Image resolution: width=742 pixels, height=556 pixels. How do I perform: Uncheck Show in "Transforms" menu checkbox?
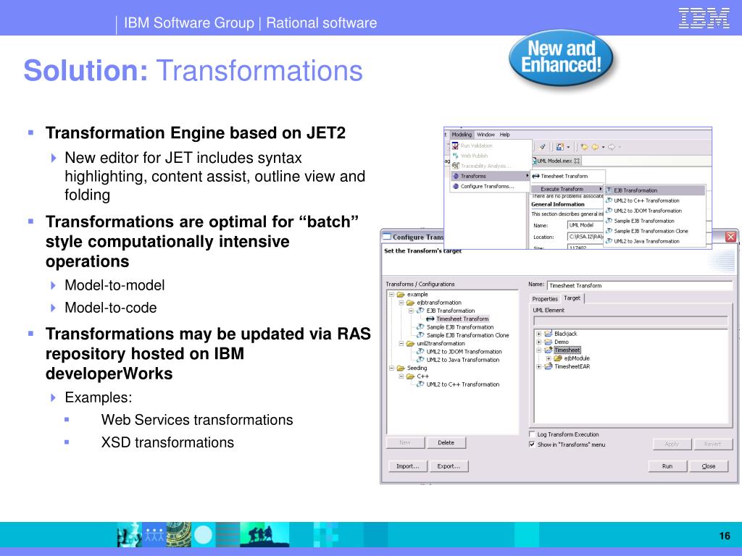coord(532,445)
